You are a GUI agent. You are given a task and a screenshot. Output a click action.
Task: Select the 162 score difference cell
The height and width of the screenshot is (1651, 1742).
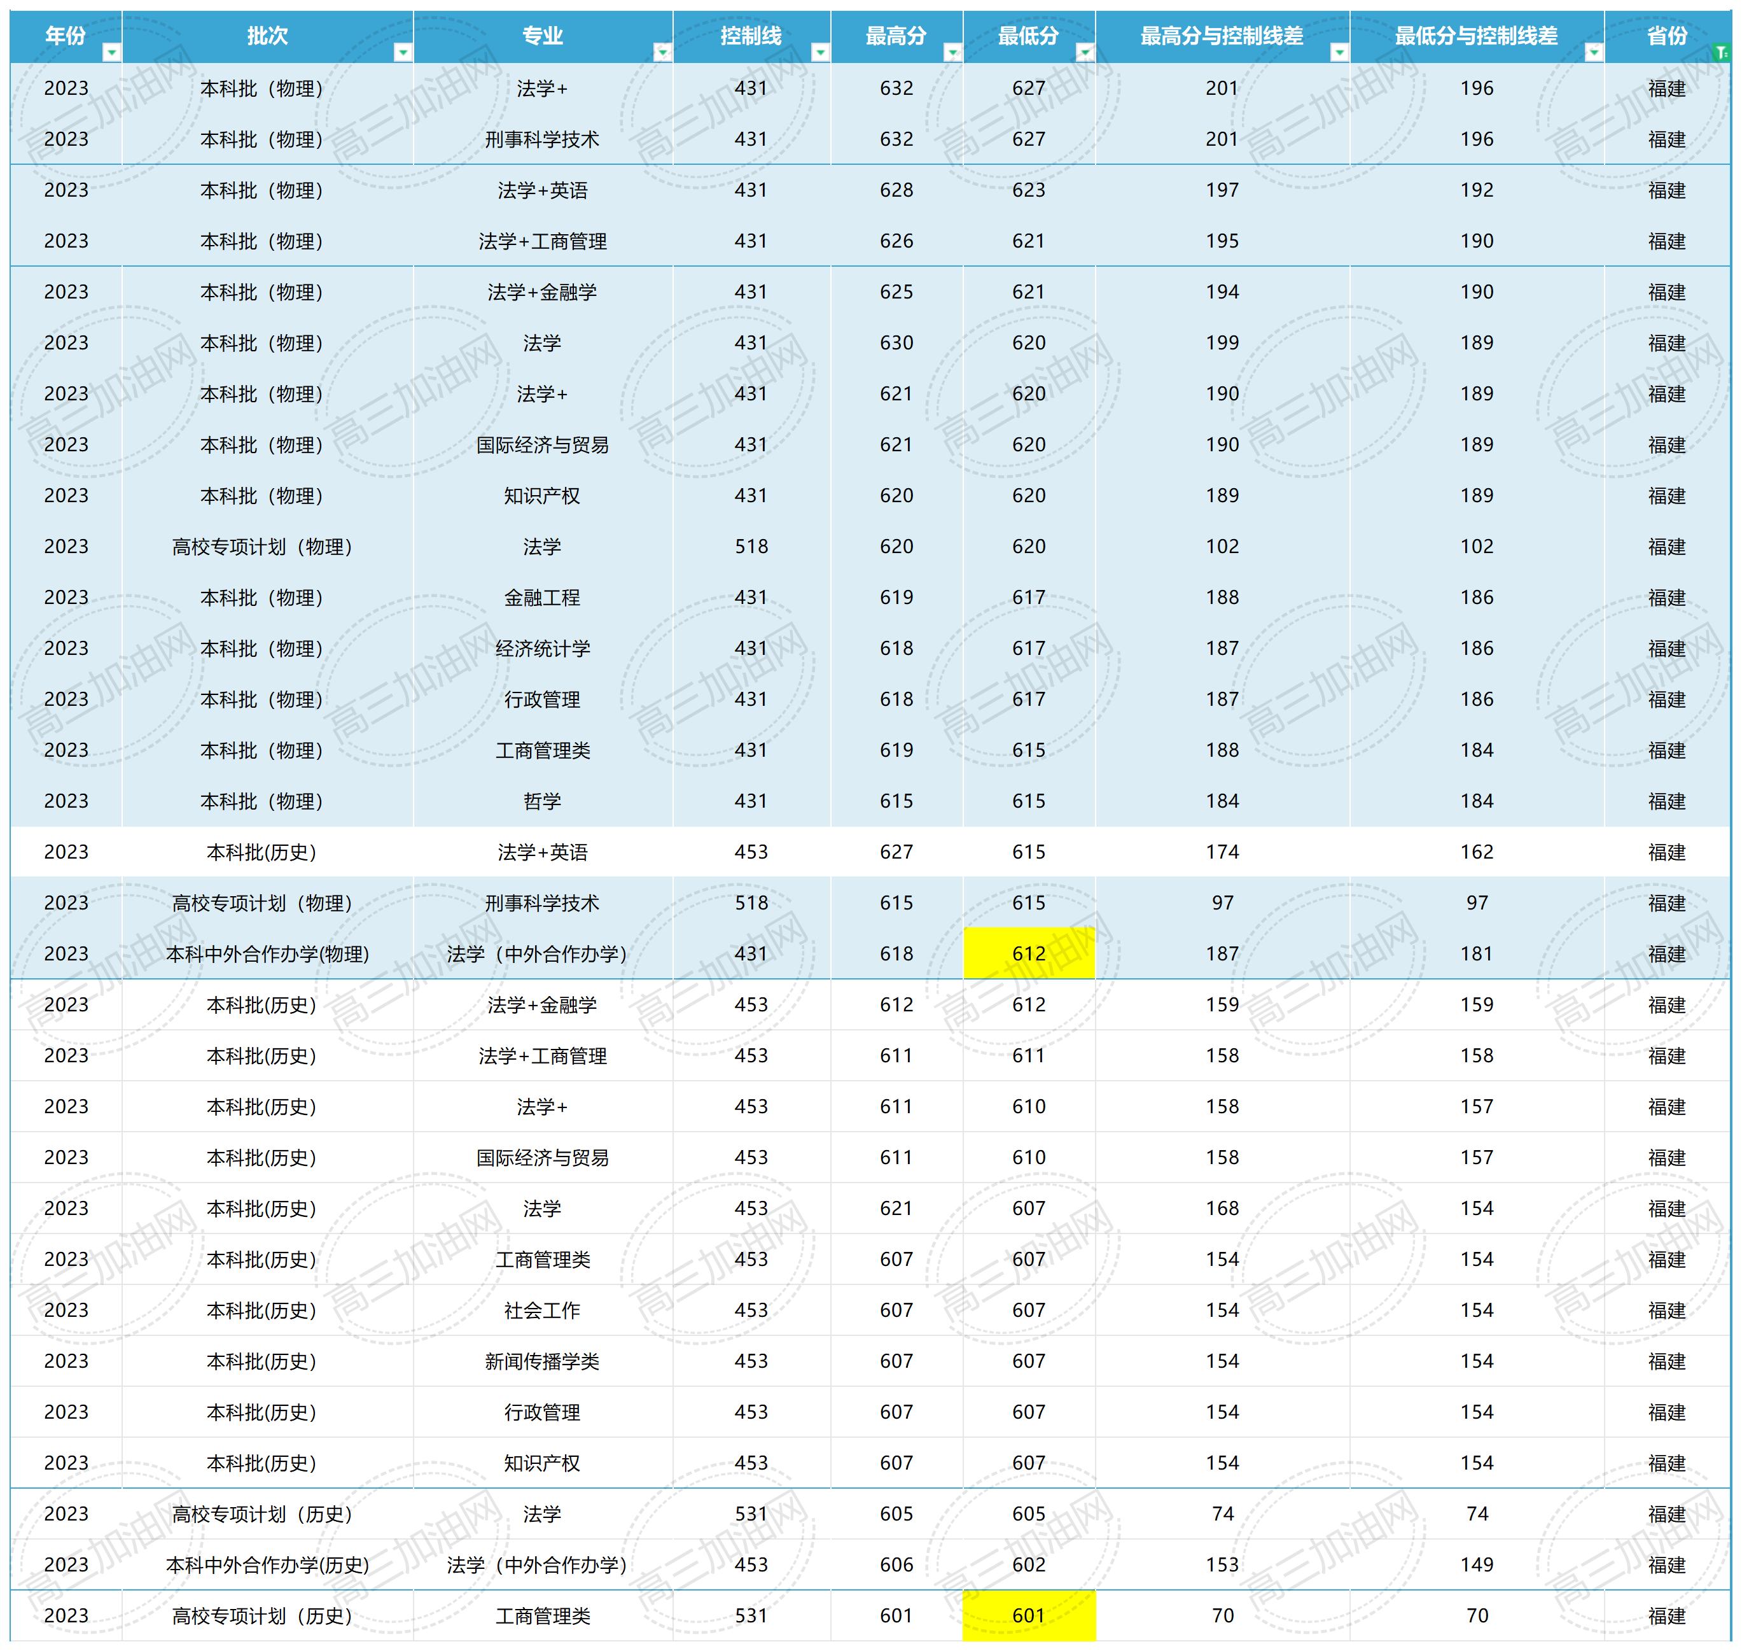click(x=1476, y=852)
